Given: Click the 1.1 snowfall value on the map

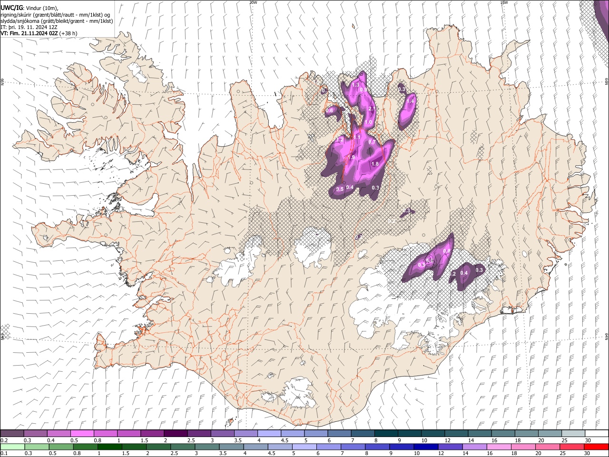Looking at the screenshot, I should tap(356, 137).
